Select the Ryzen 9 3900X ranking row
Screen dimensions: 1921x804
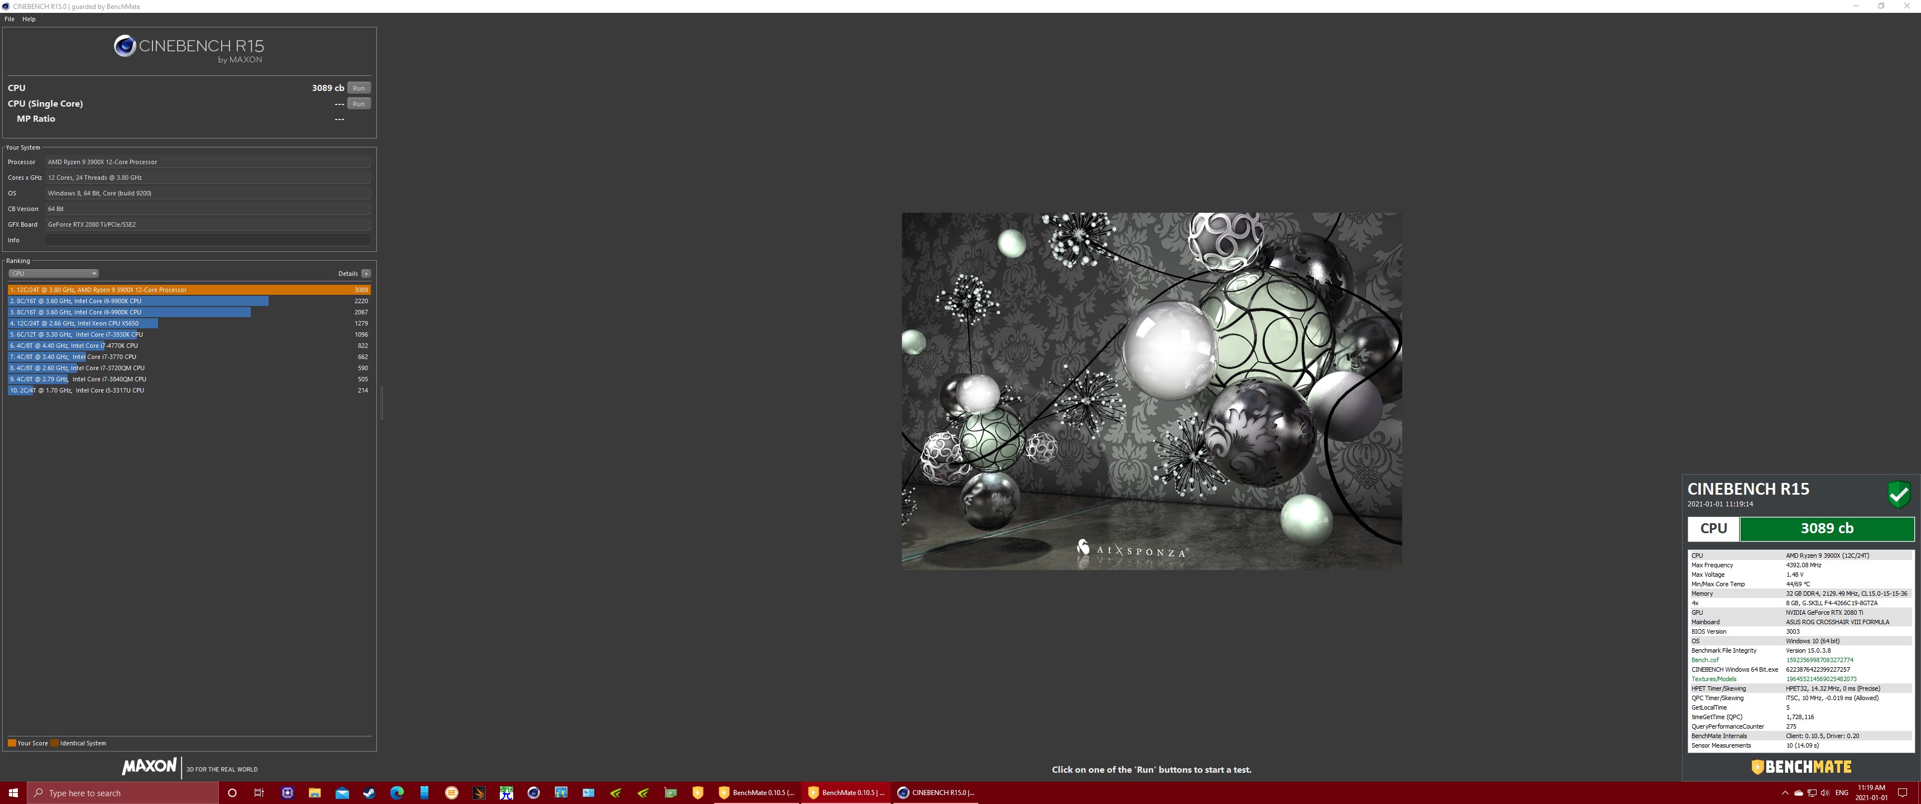pyautogui.click(x=189, y=289)
